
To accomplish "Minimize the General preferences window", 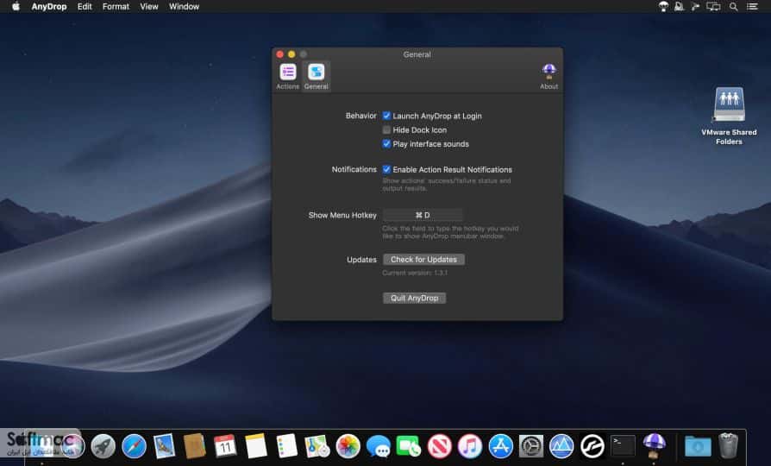I will [291, 54].
